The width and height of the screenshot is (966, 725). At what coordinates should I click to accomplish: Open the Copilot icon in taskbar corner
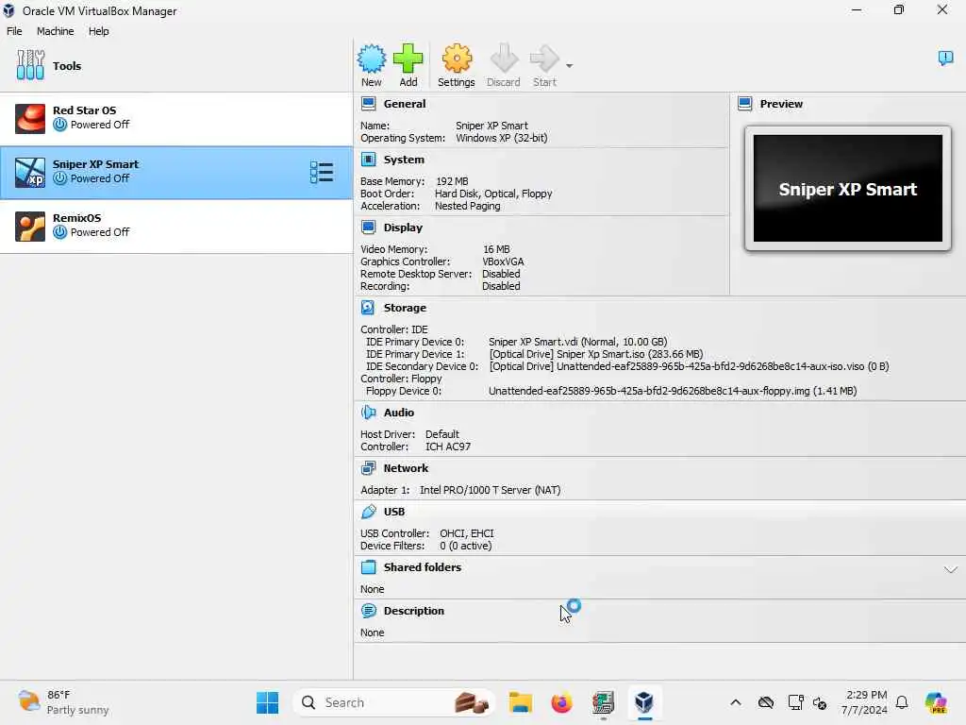tap(936, 702)
